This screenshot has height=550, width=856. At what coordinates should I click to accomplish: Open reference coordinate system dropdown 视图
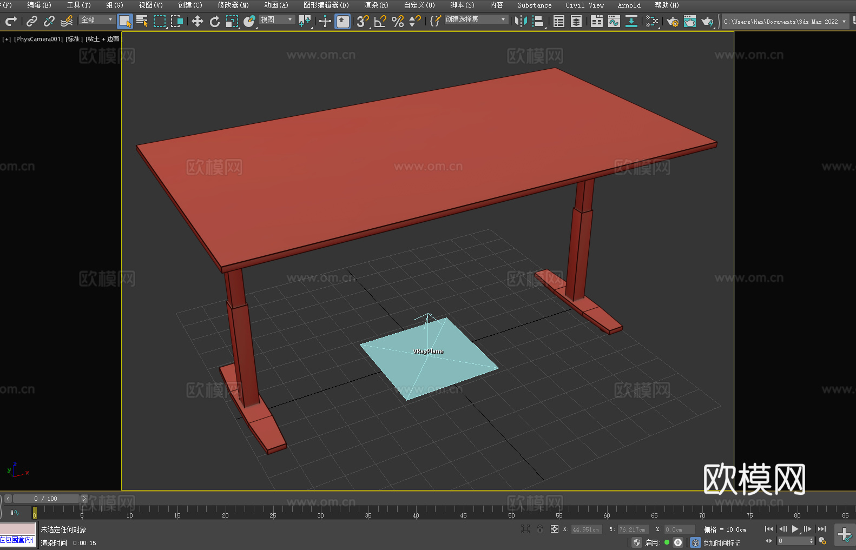tap(276, 19)
